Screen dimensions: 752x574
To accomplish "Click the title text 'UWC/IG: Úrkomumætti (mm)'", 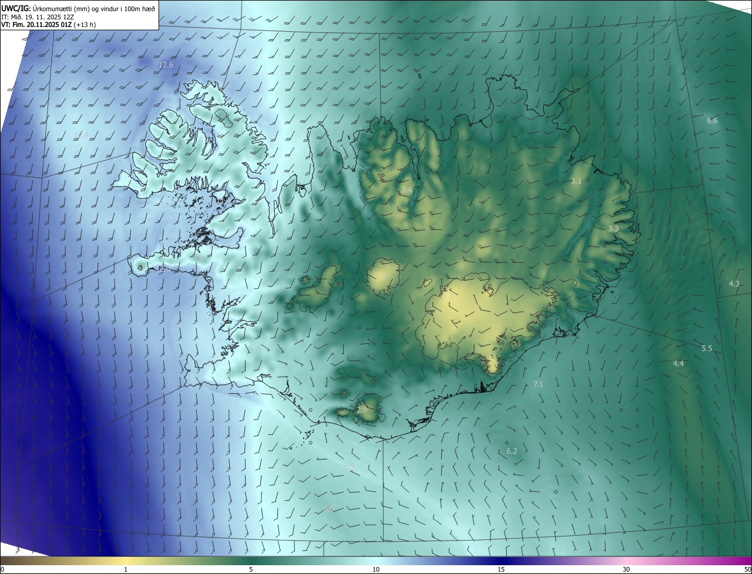I will [46, 8].
